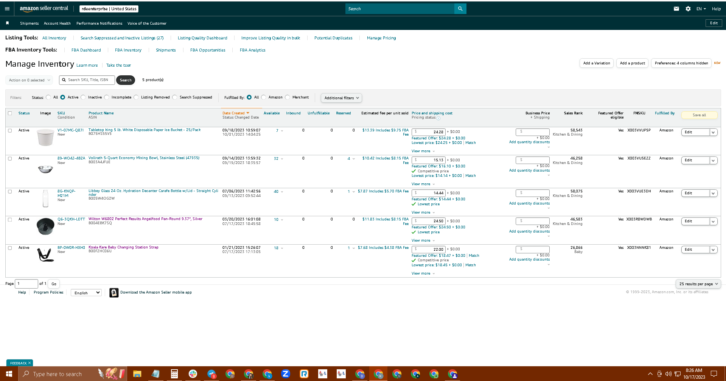This screenshot has height=381, width=726.
Task: Open Preferences: 4 columns hidden button
Action: pos(681,63)
